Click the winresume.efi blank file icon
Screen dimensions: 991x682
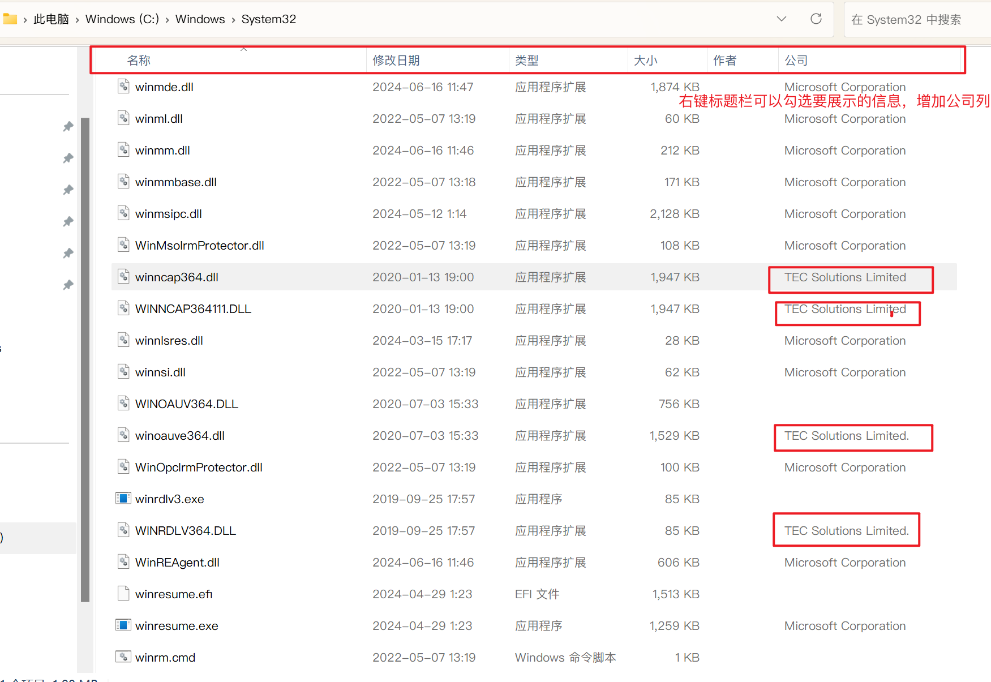tap(123, 593)
